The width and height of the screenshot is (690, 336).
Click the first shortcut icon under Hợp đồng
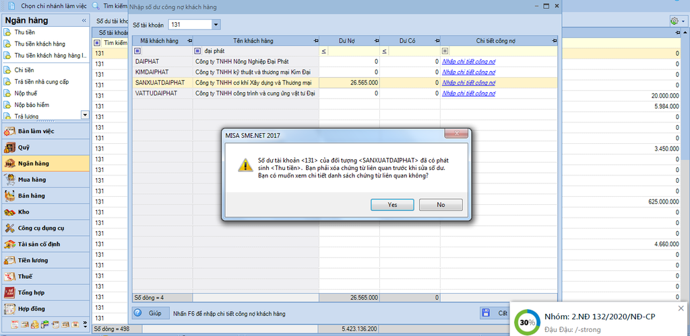click(15, 325)
